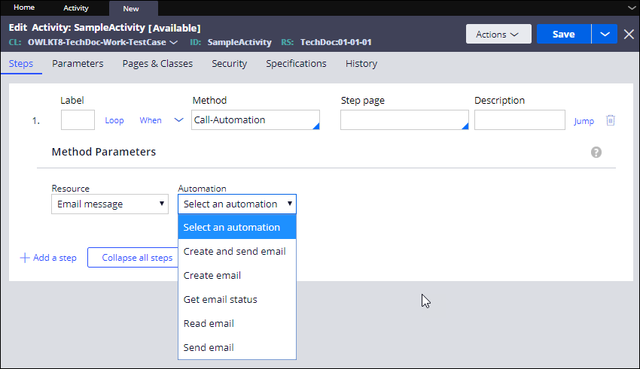The image size is (640, 369).
Task: Open the Save button's dropdown arrow
Action: [x=605, y=34]
